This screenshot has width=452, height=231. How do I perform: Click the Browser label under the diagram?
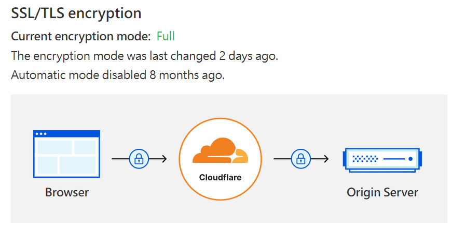click(x=67, y=193)
